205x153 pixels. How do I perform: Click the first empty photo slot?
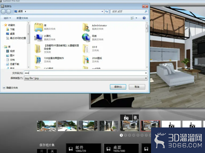tap(171, 124)
